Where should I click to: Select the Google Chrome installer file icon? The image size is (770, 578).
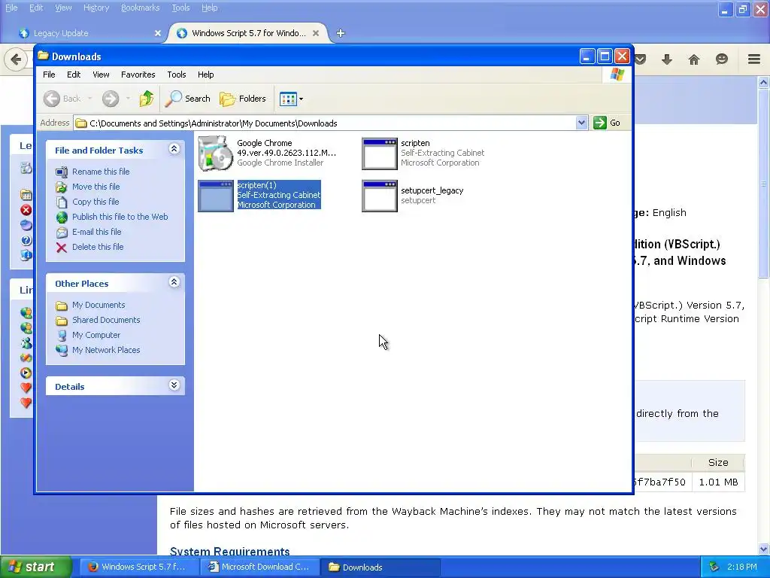(216, 153)
